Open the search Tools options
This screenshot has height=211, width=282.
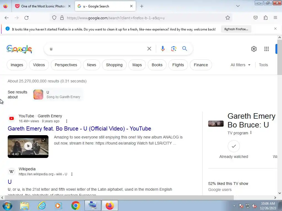pyautogui.click(x=263, y=65)
